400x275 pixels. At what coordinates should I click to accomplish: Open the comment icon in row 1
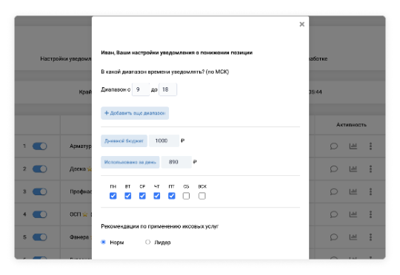tap(334, 146)
